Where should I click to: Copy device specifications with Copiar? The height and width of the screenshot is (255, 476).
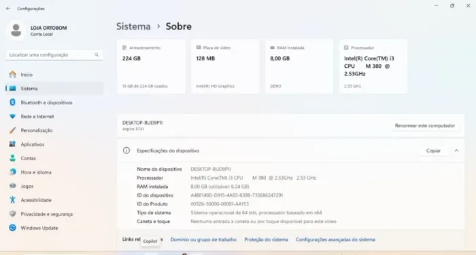pos(433,151)
